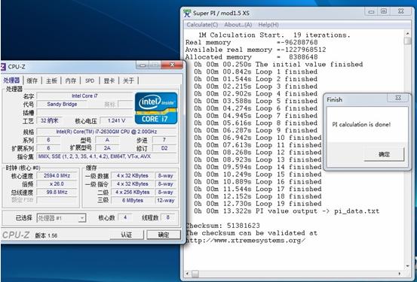This screenshot has width=417, height=282.
Task: Switch to the 缓存 tab in CPU-Z
Action: (x=32, y=80)
